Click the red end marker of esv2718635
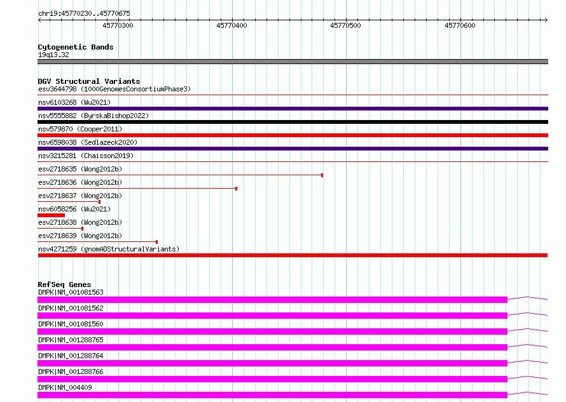This screenshot has width=566, height=402. point(322,175)
